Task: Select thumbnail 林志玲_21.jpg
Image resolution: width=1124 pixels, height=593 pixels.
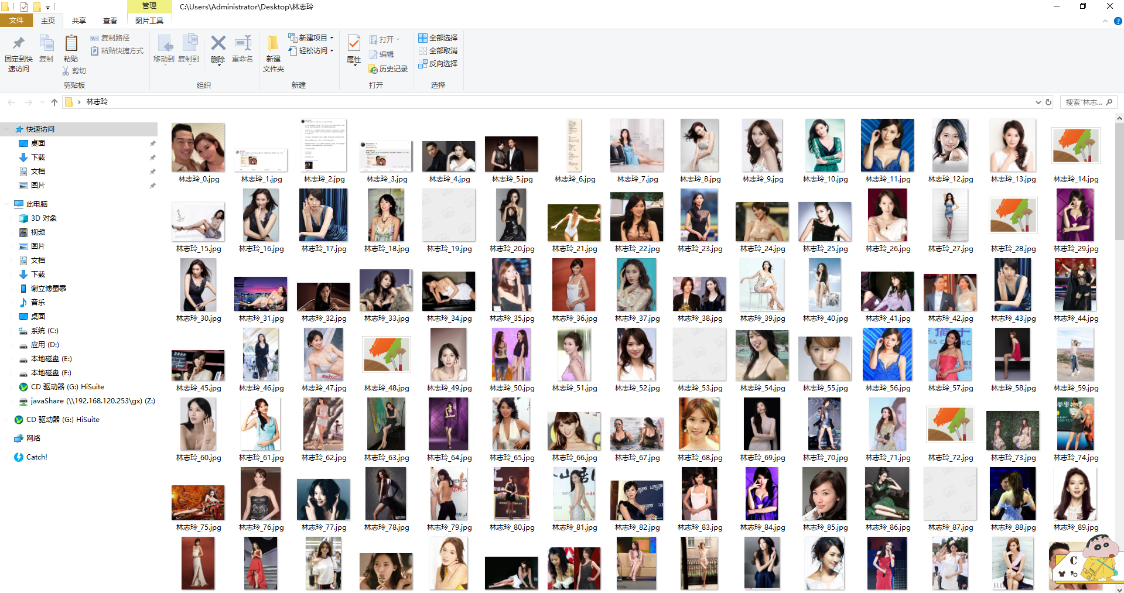Action: pos(574,222)
